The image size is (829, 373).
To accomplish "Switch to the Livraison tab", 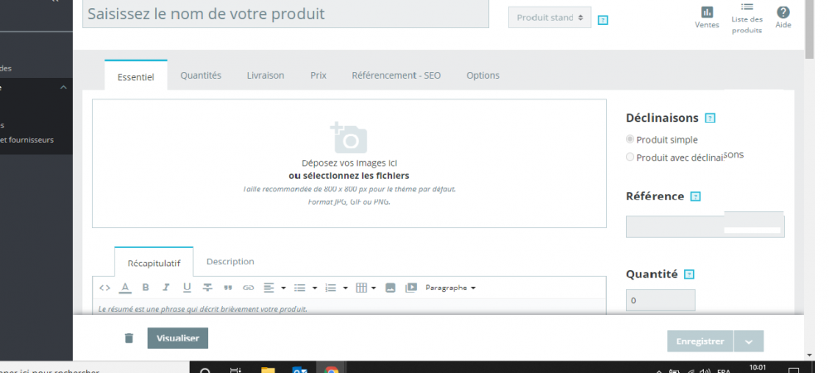I will tap(265, 75).
